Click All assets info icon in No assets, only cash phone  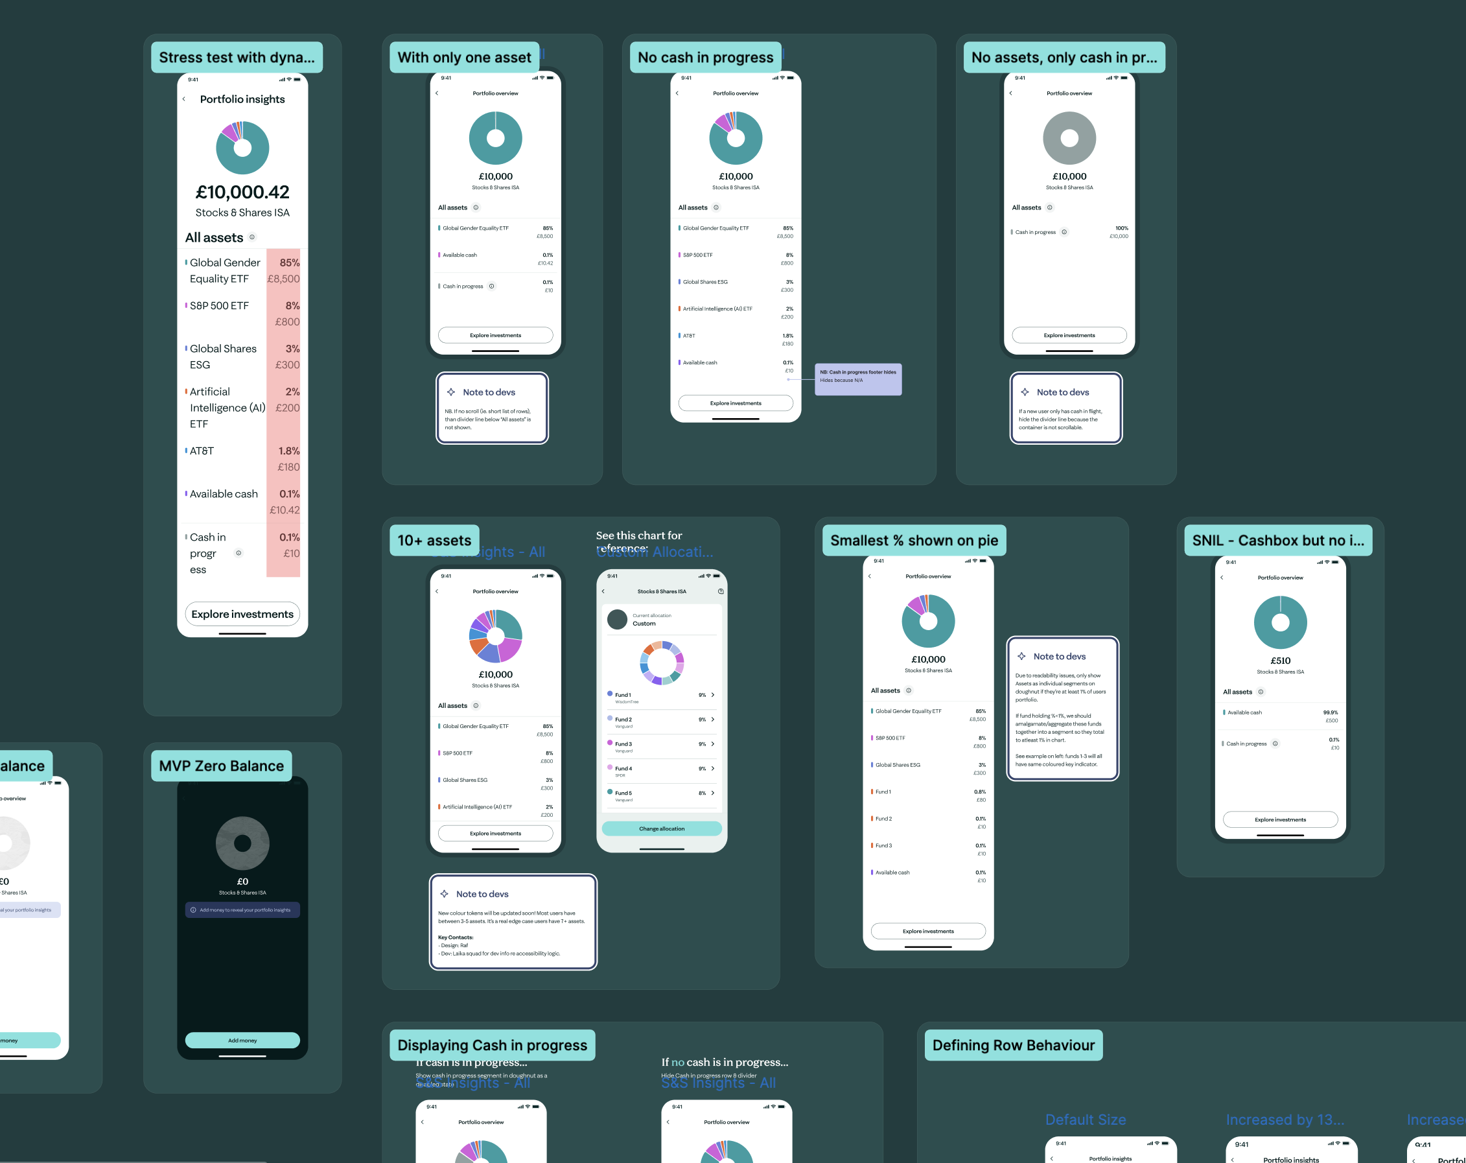(x=1050, y=207)
